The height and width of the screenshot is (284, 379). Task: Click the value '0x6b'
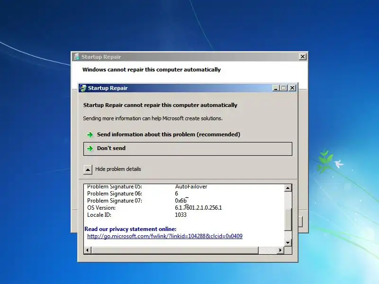coord(181,201)
